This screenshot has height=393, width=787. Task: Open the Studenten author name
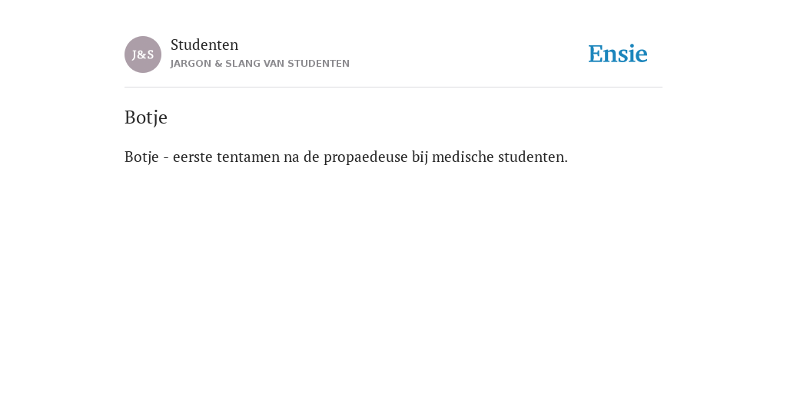204,45
